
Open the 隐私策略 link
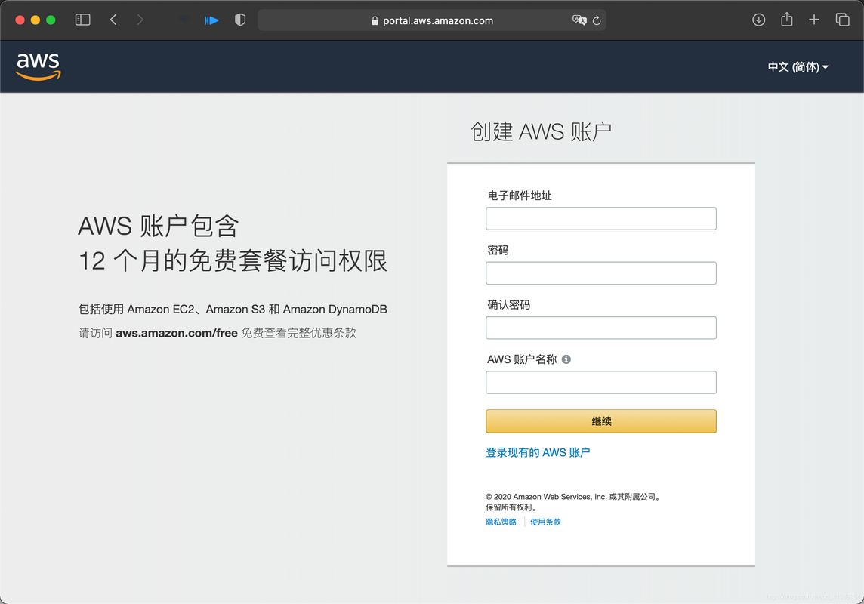501,522
